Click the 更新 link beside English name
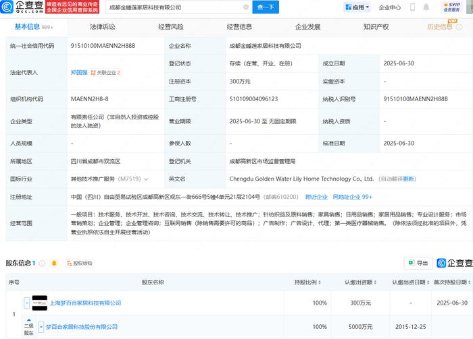The image size is (473, 339). tap(408, 179)
